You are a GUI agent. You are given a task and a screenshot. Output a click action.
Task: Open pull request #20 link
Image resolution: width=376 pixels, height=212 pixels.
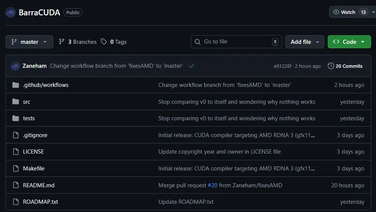(x=214, y=185)
